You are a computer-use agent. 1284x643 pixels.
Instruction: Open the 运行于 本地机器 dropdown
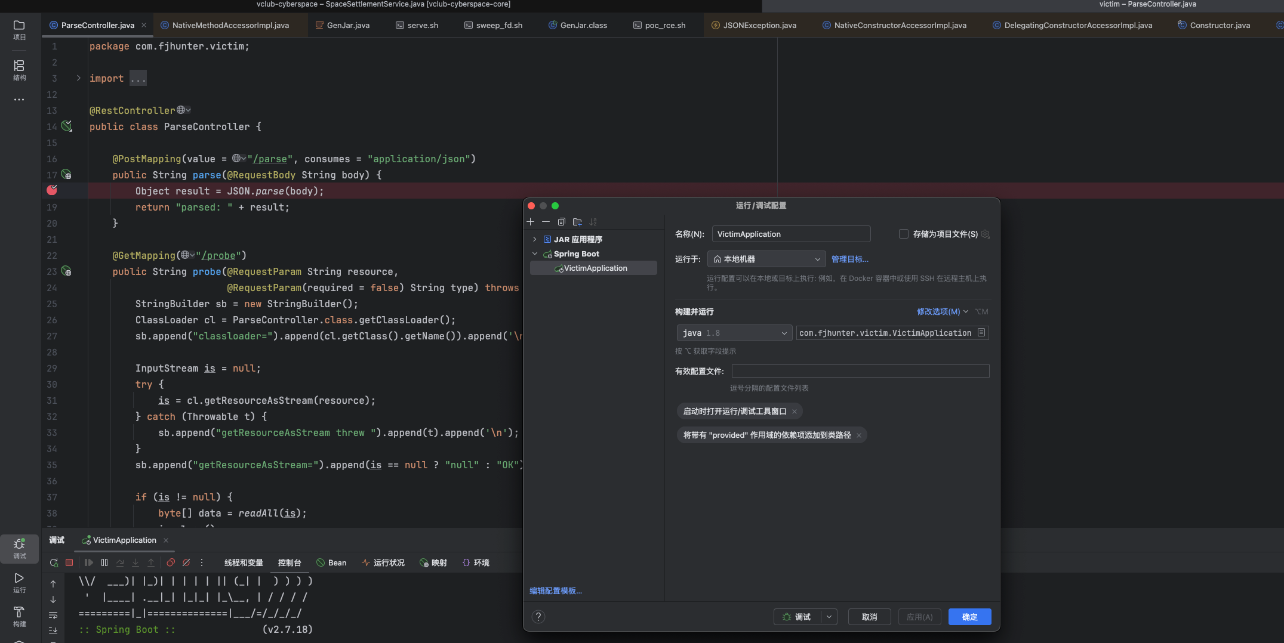click(x=766, y=259)
